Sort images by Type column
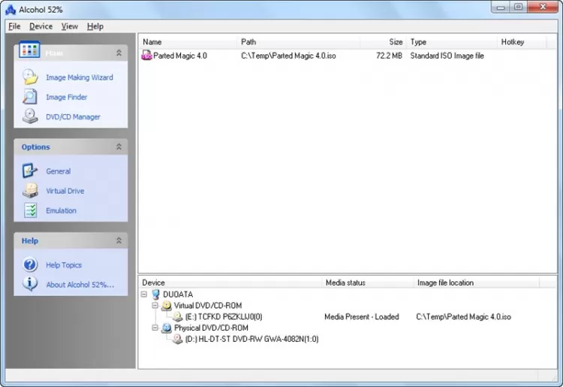The height and width of the screenshot is (387, 563). coord(452,42)
